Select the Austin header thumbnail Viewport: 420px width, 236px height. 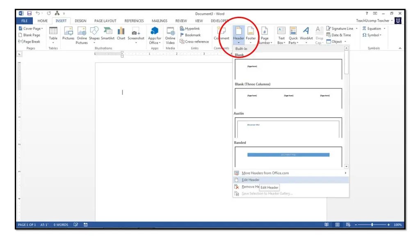click(288, 127)
